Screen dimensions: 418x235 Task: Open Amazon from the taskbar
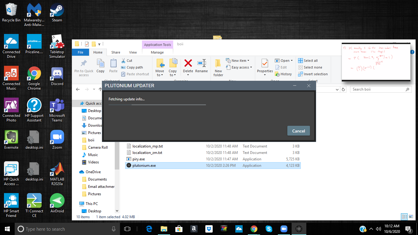pos(194,229)
